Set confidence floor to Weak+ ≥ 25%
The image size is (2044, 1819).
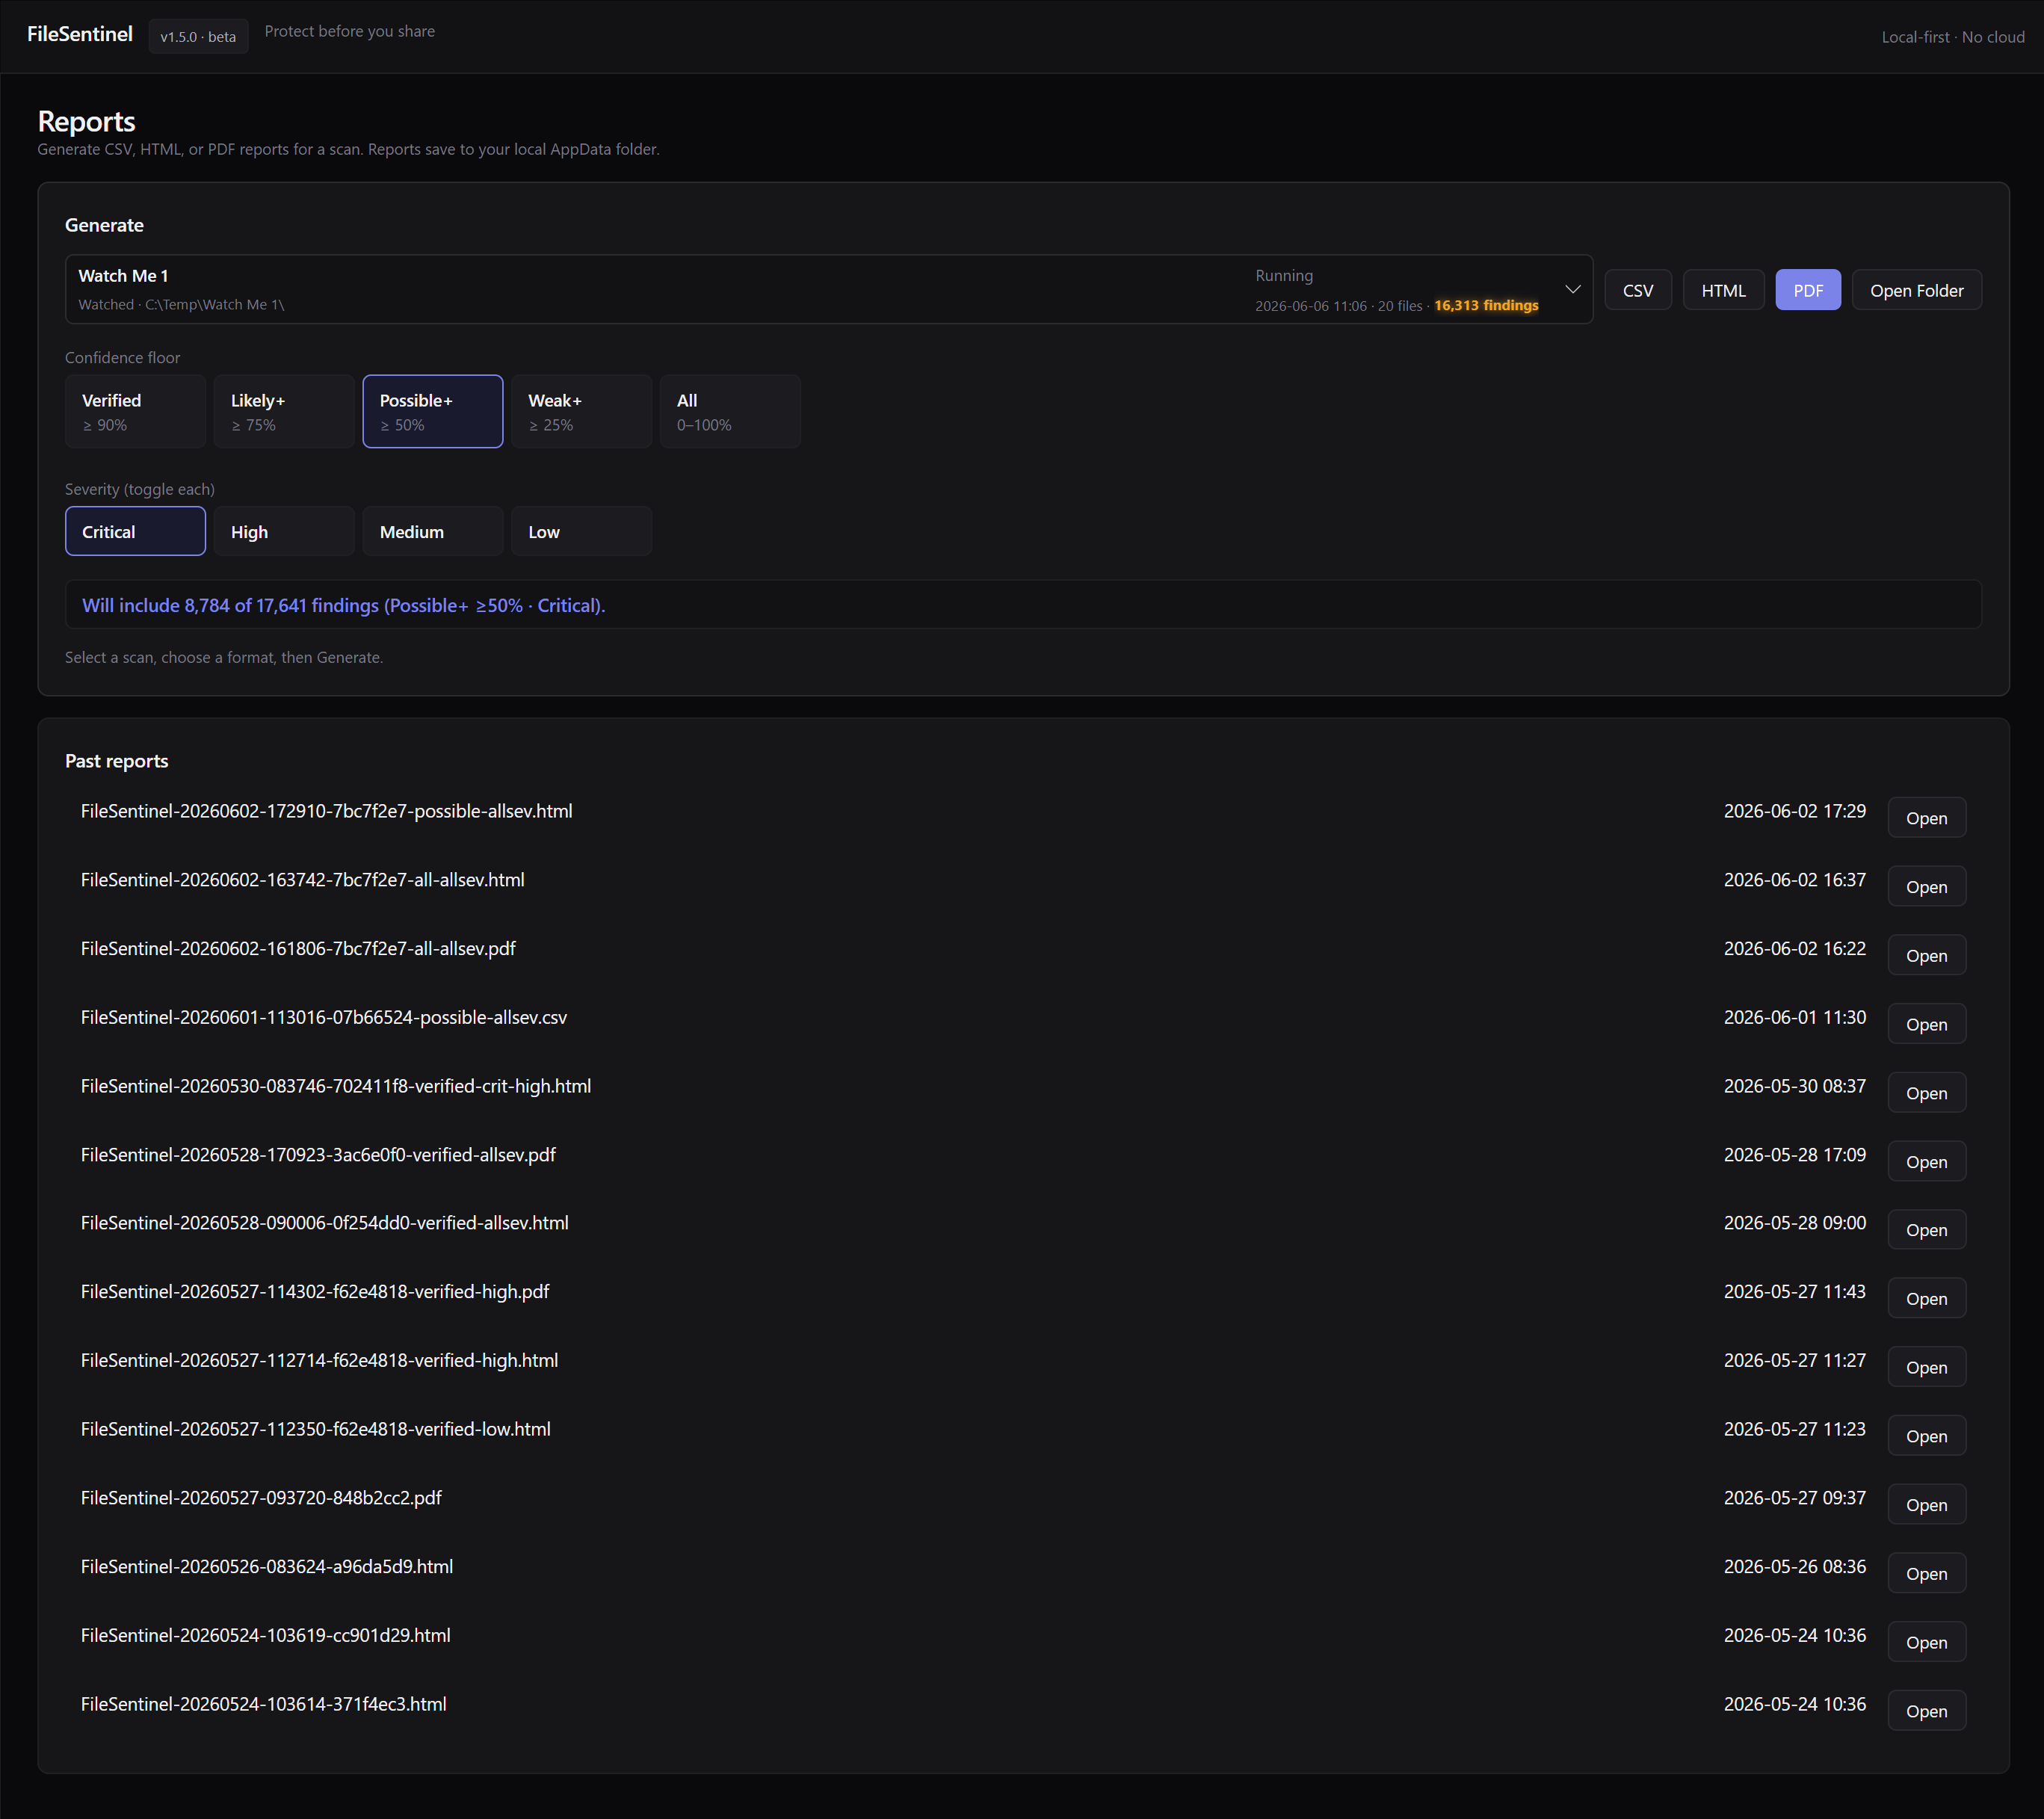click(x=582, y=411)
